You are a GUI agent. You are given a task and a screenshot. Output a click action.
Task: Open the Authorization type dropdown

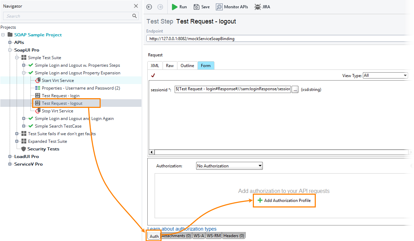[229, 166]
